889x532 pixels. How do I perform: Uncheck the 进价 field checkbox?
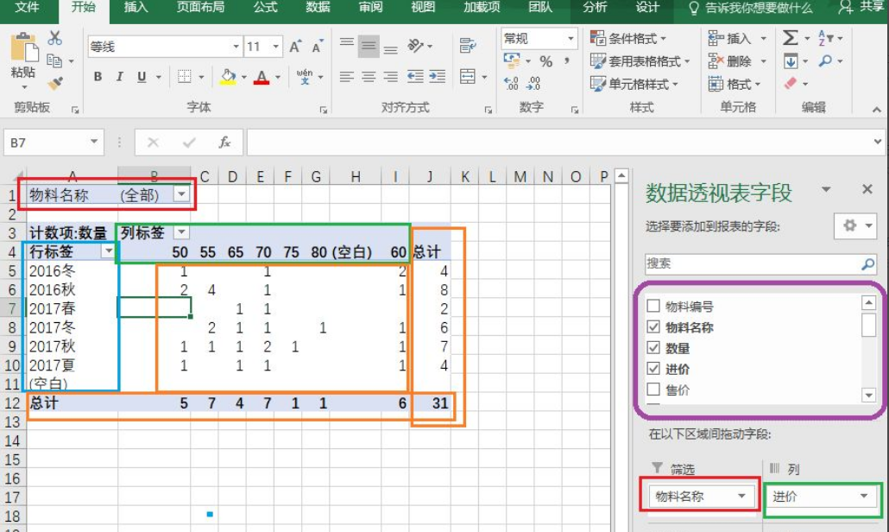[653, 369]
